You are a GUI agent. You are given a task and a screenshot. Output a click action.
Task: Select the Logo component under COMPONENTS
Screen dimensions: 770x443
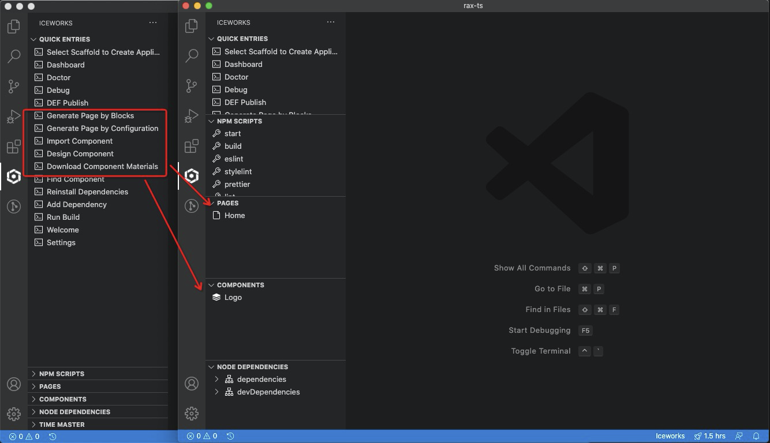point(233,297)
